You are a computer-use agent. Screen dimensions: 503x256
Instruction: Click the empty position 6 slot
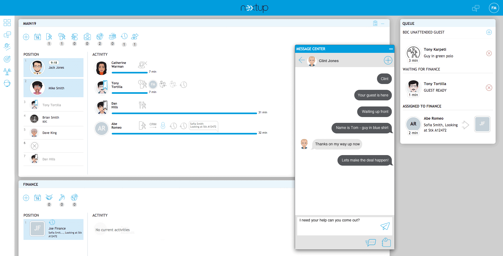35,146
